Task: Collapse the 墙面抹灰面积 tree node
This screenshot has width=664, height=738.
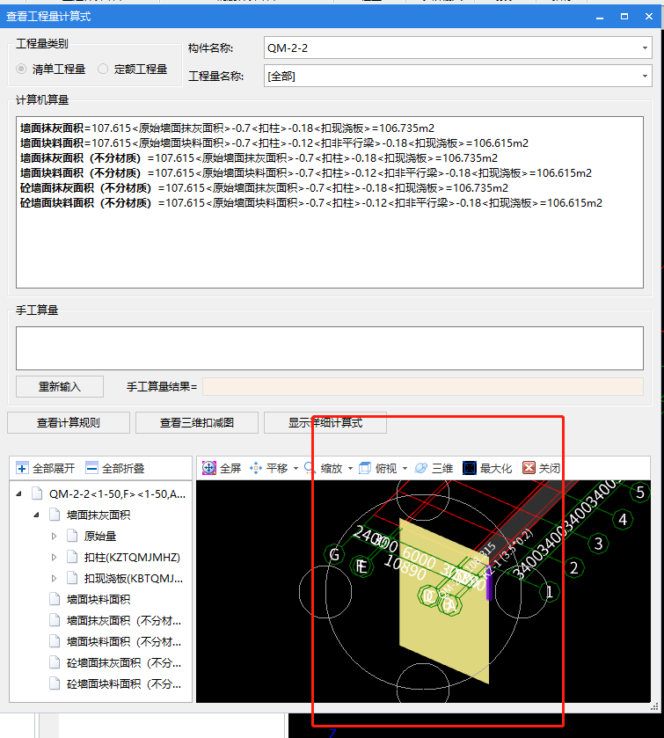Action: coord(37,515)
